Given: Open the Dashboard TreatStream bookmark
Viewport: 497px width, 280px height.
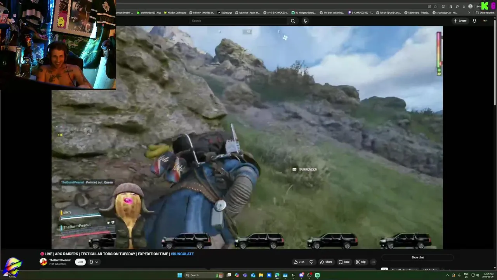Looking at the screenshot, I should [x=417, y=12].
